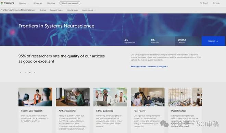This screenshot has width=226, height=133.
Task: Open the Editorial board tab
Action: tap(72, 10)
